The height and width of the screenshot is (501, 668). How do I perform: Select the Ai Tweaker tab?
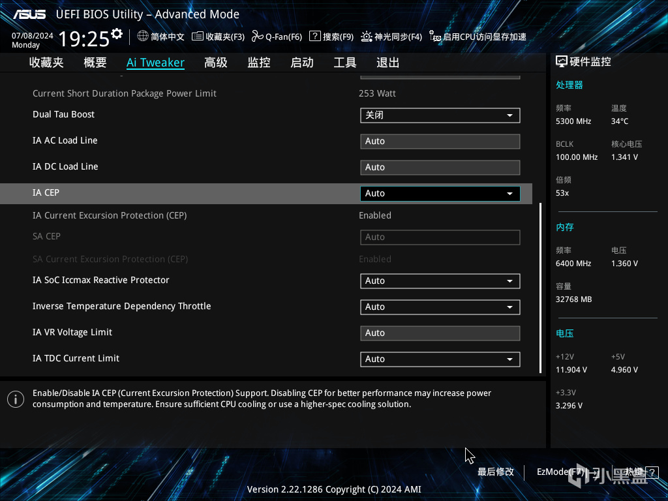click(155, 63)
